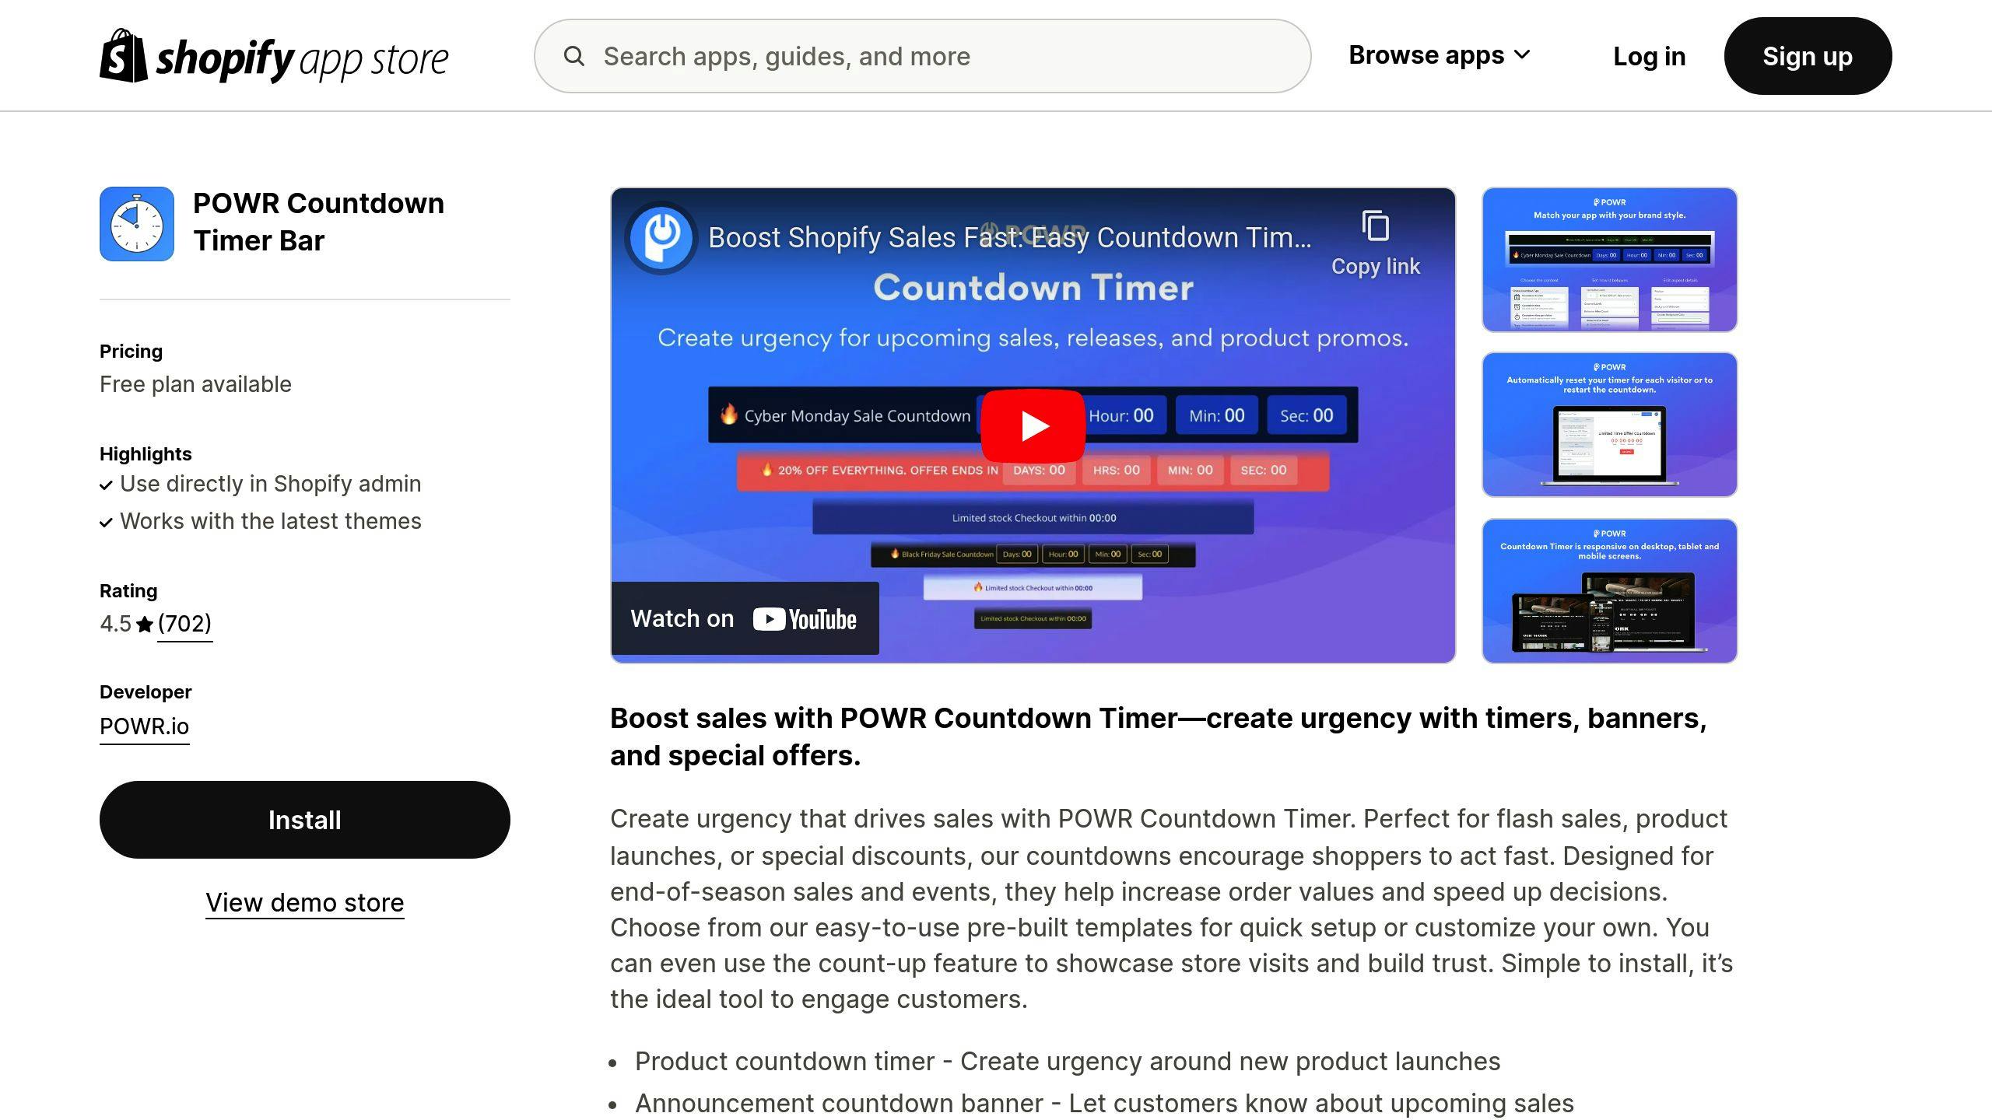Click the second thumbnail showing reset timer

pyautogui.click(x=1610, y=424)
